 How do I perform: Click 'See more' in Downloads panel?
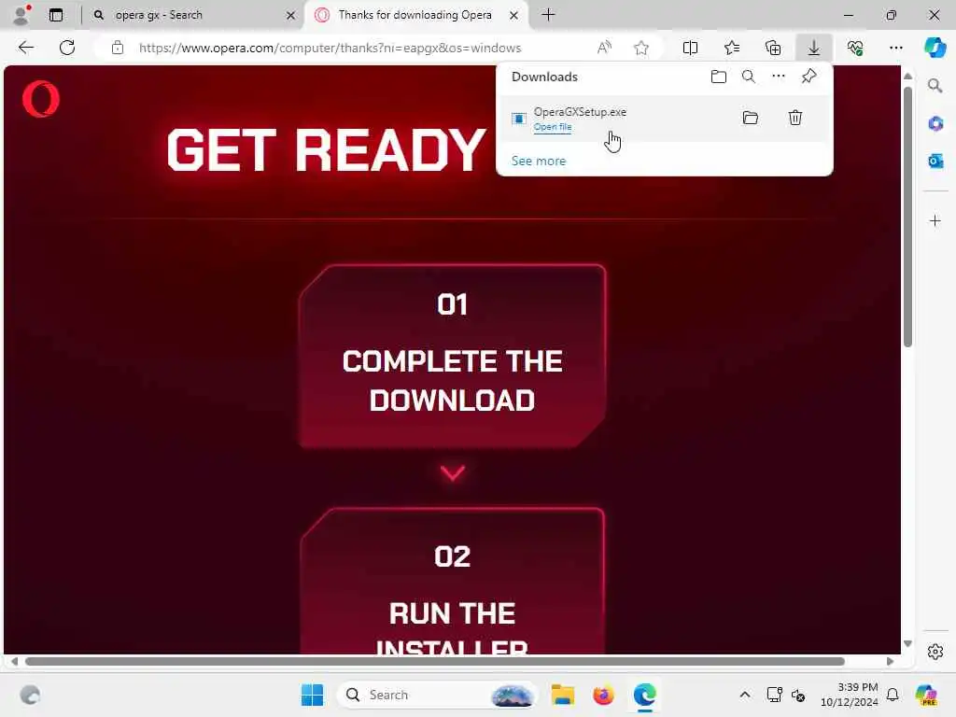[539, 161]
